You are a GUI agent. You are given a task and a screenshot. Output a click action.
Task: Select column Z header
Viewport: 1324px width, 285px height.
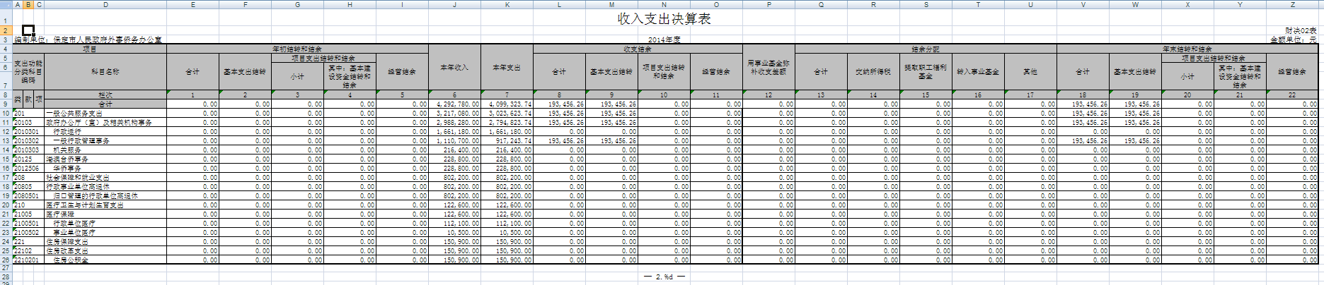tap(1292, 4)
